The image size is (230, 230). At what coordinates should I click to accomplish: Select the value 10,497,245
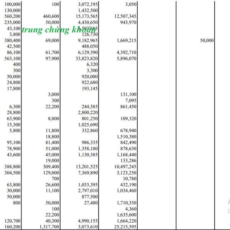pos(125,167)
